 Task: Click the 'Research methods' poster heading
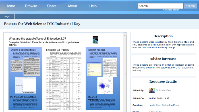click(x=96, y=50)
